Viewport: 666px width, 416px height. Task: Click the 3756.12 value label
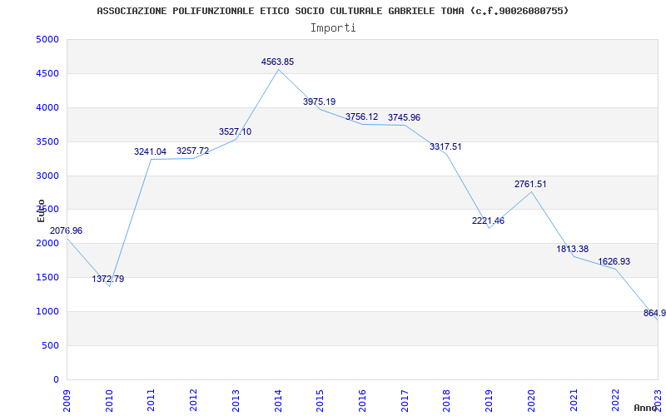click(362, 116)
